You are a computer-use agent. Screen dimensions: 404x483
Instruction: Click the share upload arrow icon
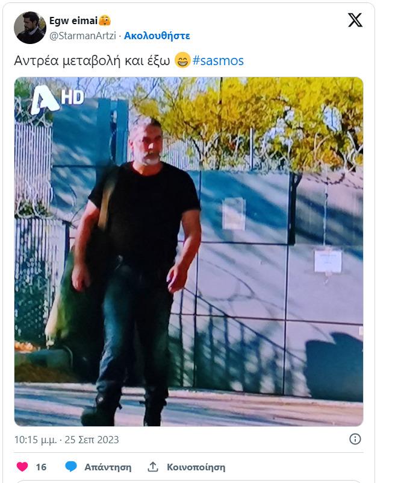tap(153, 467)
